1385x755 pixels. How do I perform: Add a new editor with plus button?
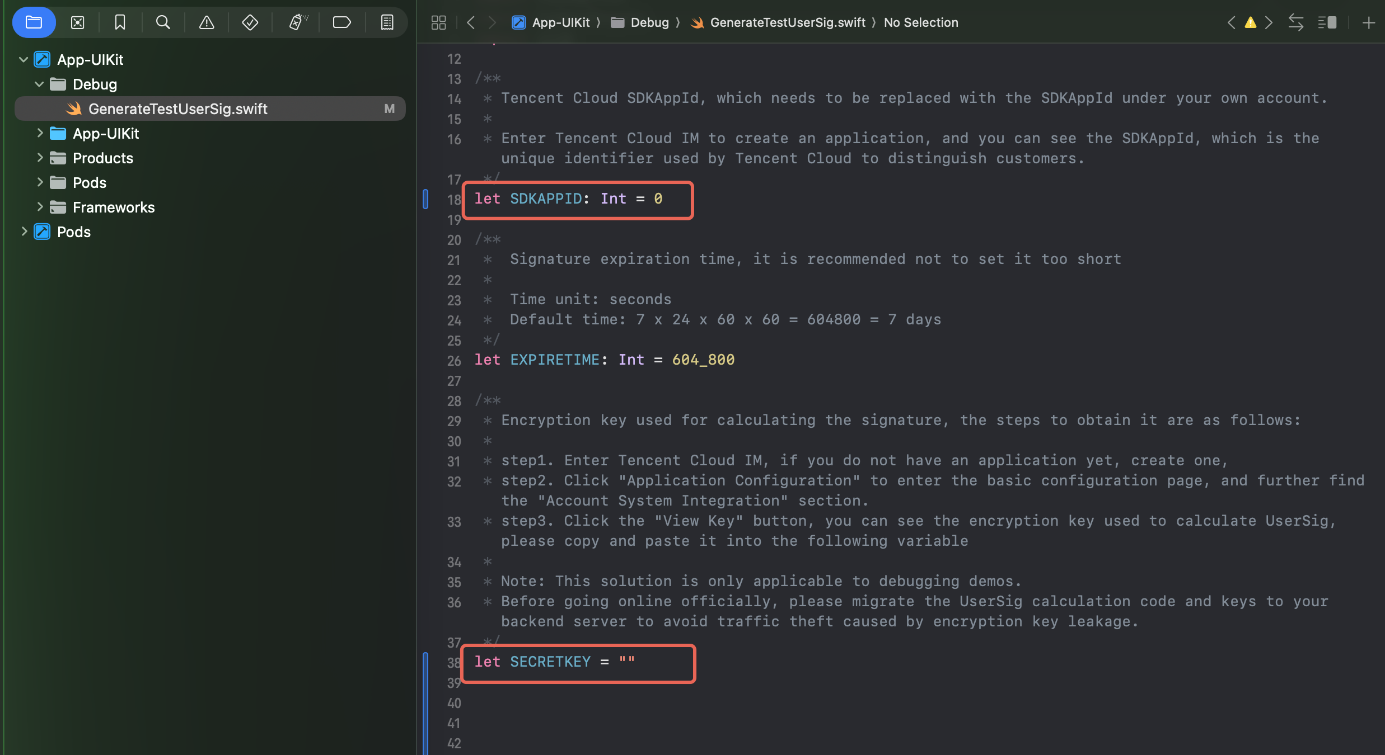point(1368,22)
